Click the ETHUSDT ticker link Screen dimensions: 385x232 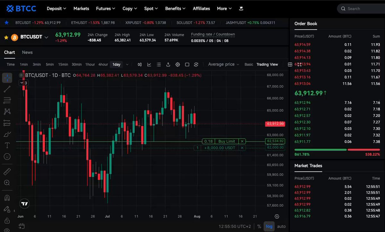(x=93, y=23)
